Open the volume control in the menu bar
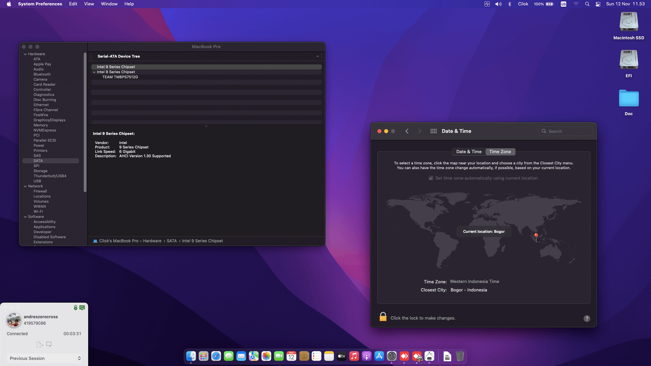 pyautogui.click(x=498, y=4)
